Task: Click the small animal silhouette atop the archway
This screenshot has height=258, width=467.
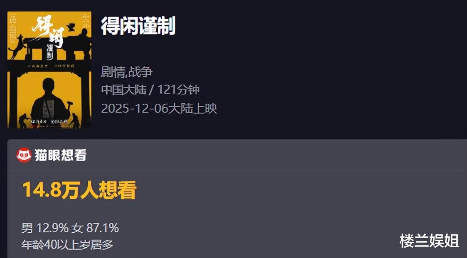Action: click(71, 27)
